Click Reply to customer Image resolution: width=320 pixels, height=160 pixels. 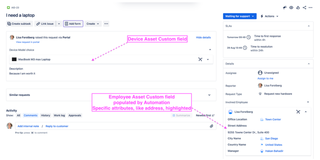click(x=57, y=126)
